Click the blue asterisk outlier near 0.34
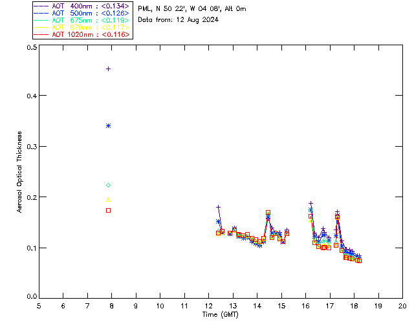Screen dimensions: 414x331 tap(108, 126)
